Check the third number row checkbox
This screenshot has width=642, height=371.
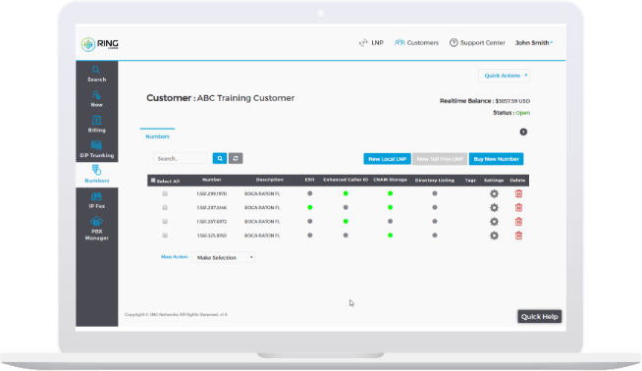click(165, 222)
